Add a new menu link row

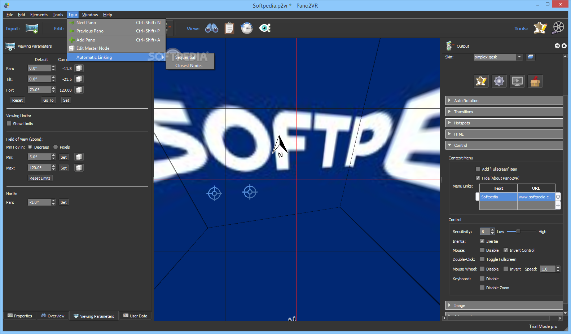click(x=558, y=205)
